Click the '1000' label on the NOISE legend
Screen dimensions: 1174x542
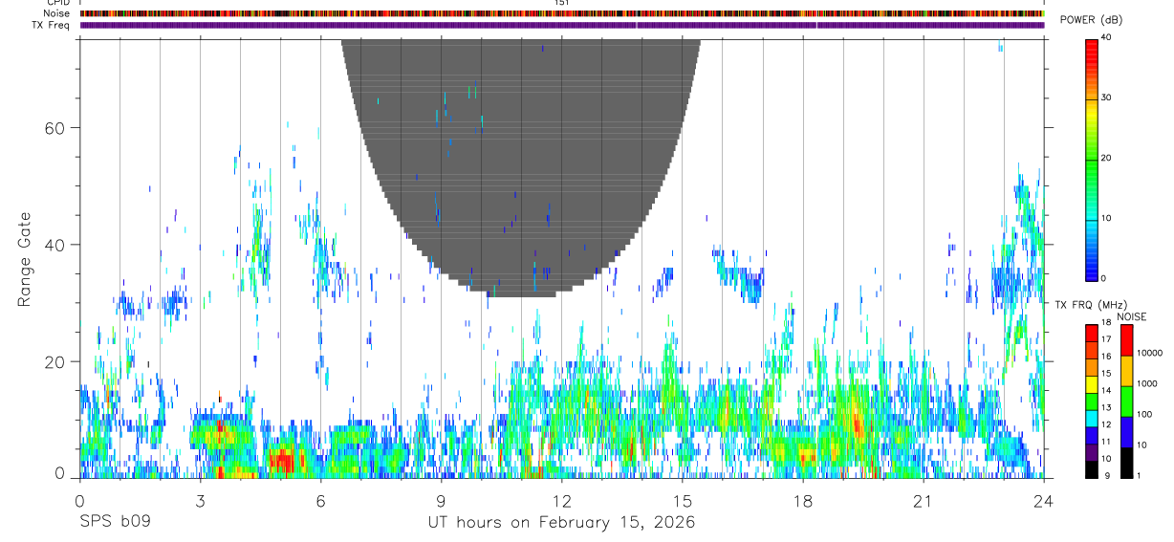coord(1145,383)
